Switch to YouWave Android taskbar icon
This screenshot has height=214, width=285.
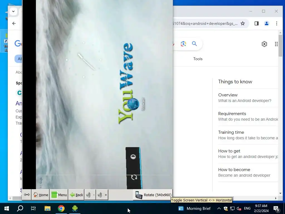[x=75, y=208]
